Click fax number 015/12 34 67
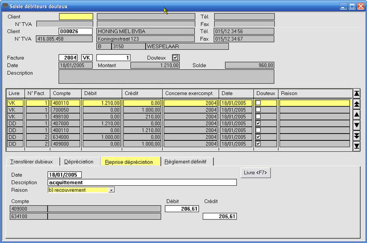Viewport: 367px width, 243px height. pyautogui.click(x=244, y=39)
